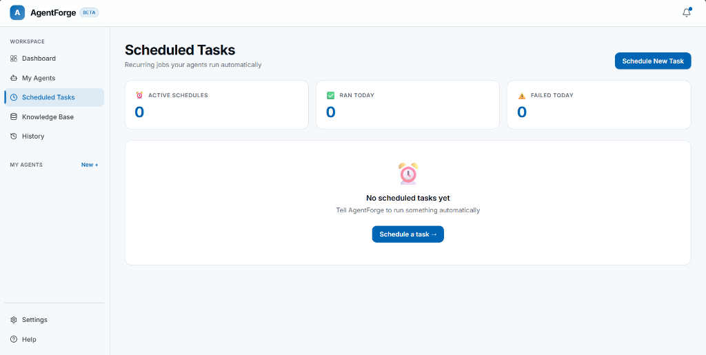This screenshot has width=706, height=355.
Task: Click the AgentForge logo icon
Action: coord(17,12)
